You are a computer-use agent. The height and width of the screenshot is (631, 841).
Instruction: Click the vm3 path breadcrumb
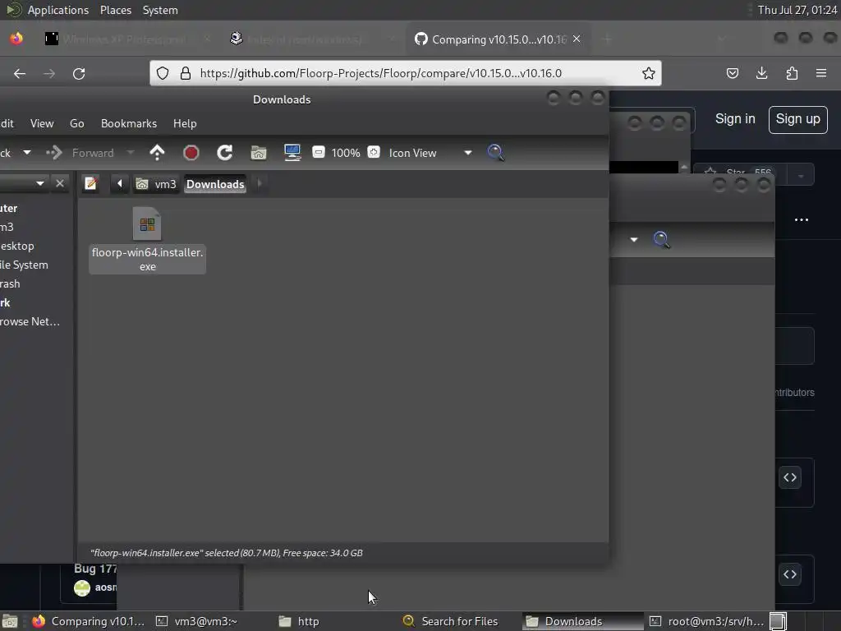click(157, 184)
